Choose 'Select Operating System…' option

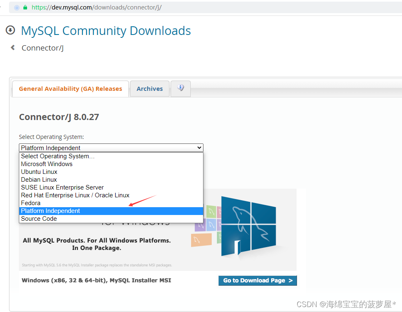(111, 156)
